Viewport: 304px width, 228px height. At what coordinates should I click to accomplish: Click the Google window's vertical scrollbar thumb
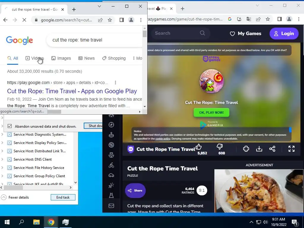(145, 34)
